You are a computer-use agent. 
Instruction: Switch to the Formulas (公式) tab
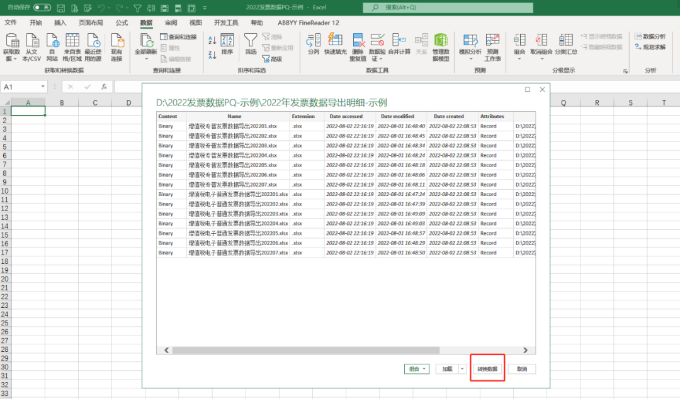pos(122,23)
